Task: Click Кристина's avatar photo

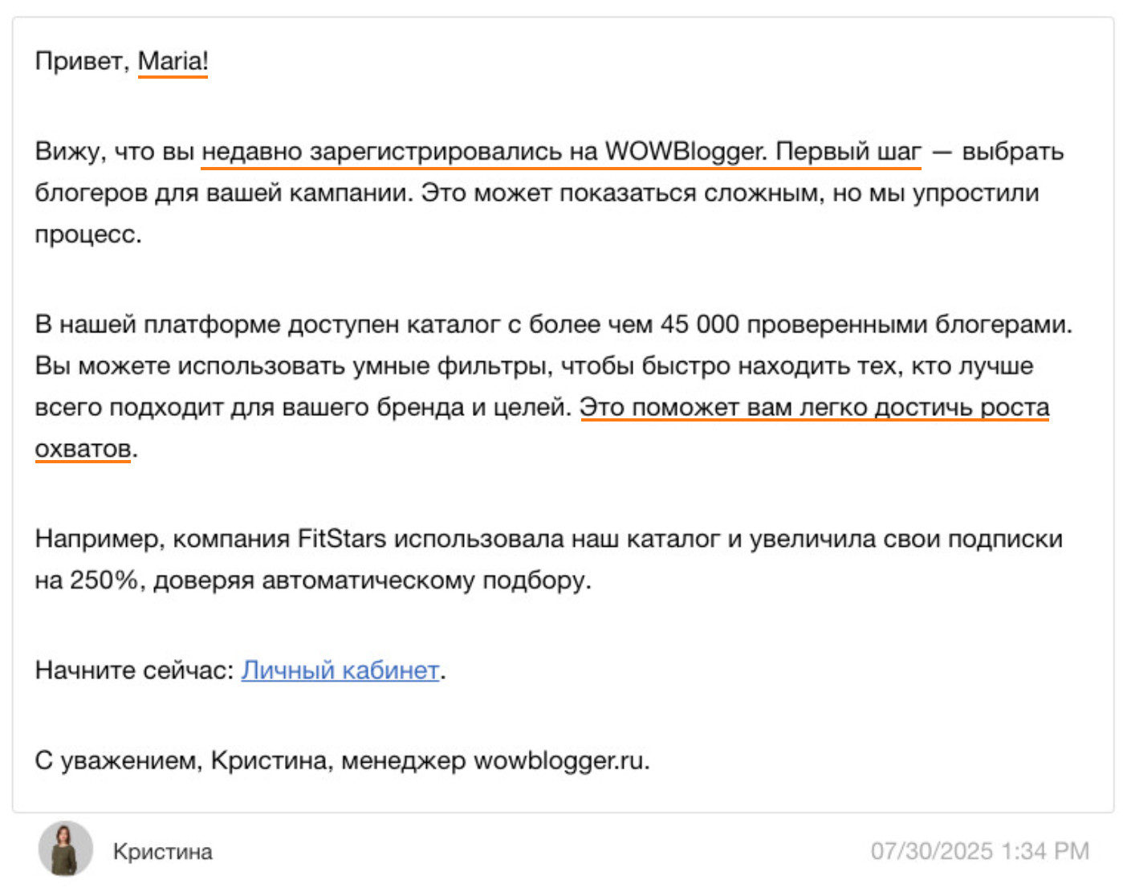Action: (66, 849)
